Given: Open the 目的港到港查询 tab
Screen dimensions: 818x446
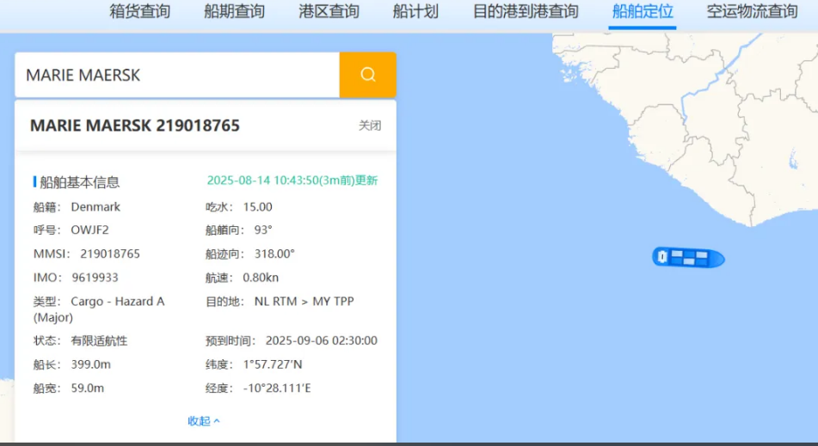Looking at the screenshot, I should [x=526, y=11].
